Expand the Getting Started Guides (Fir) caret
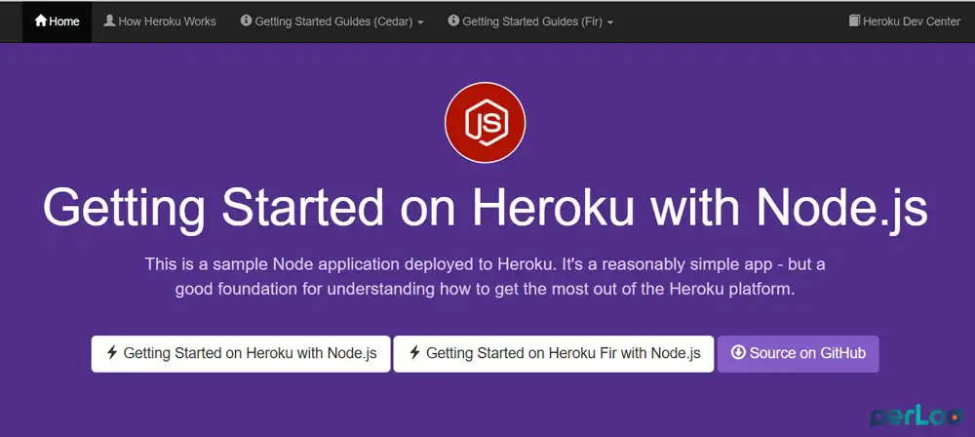975x437 pixels. pos(610,22)
